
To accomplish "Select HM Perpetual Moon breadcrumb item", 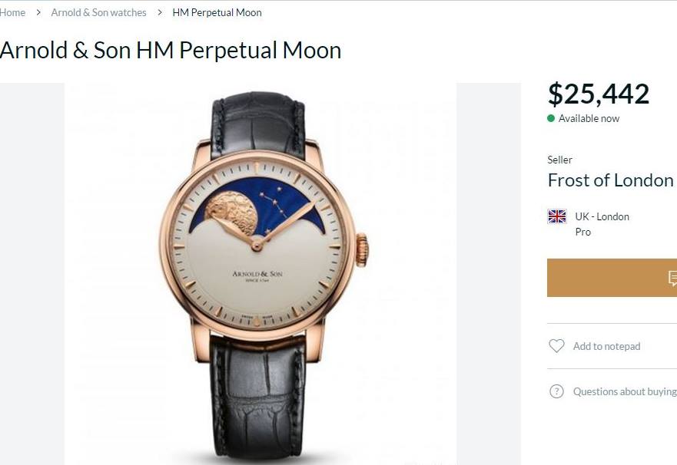I will (x=217, y=12).
